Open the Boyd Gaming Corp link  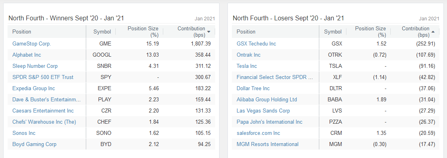click(34, 144)
